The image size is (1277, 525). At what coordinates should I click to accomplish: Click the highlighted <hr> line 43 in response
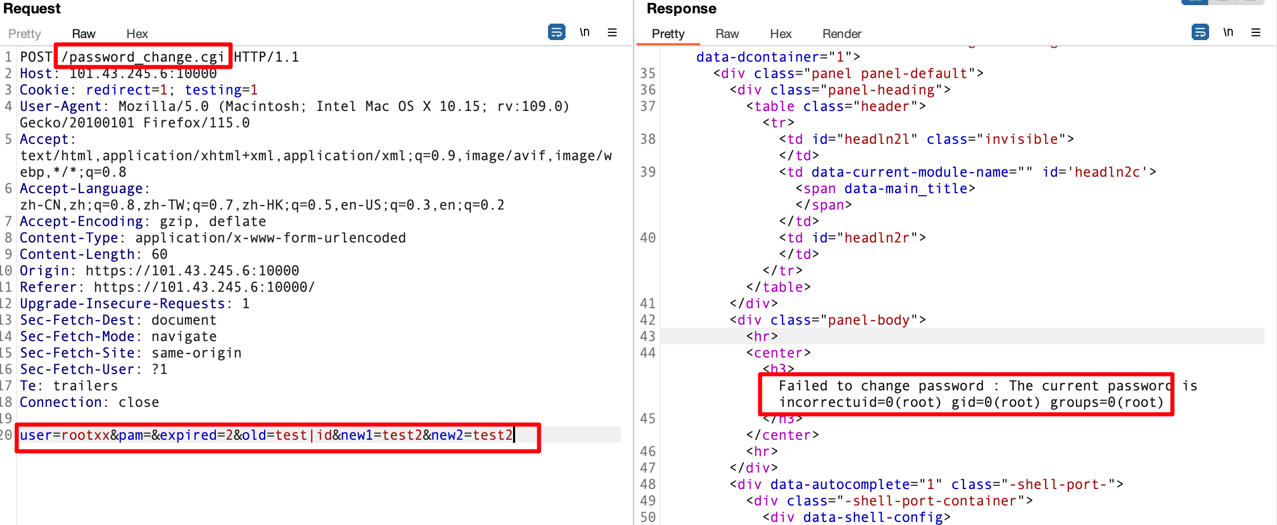(x=762, y=336)
